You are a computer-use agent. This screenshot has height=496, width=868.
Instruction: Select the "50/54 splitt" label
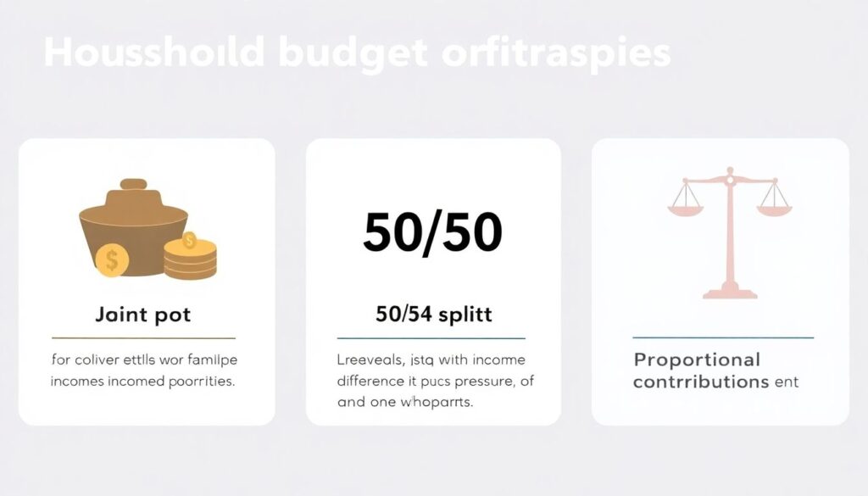(433, 315)
